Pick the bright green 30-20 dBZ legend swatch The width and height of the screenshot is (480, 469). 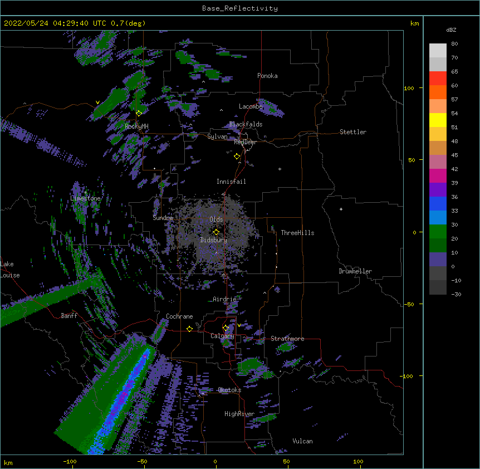[x=438, y=232]
